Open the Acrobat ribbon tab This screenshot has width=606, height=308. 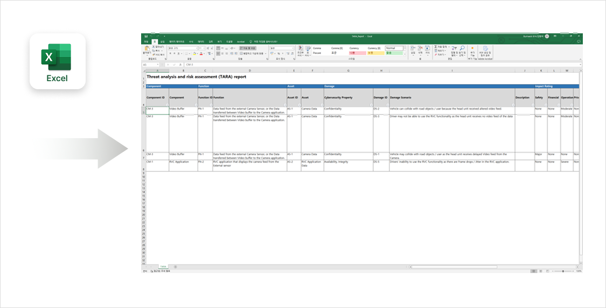(x=241, y=41)
